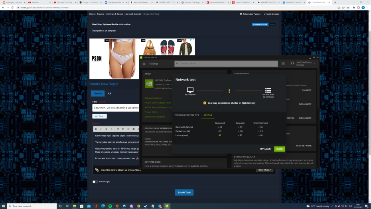Open the Open Source Licences link
The image size is (371, 209).
coord(155,117)
